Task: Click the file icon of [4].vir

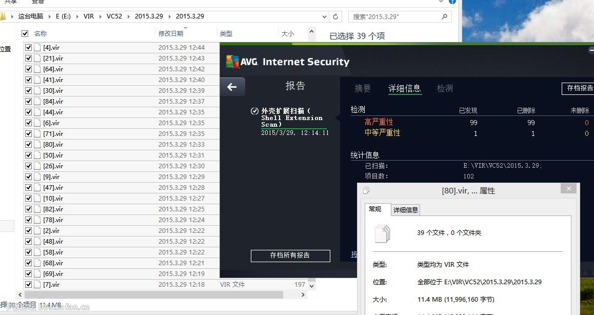Action: 37,47
